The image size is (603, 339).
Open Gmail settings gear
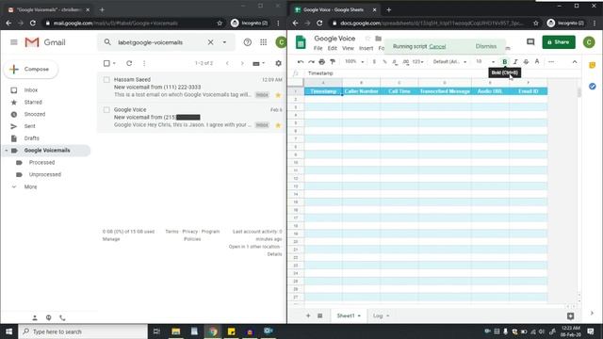[x=279, y=63]
